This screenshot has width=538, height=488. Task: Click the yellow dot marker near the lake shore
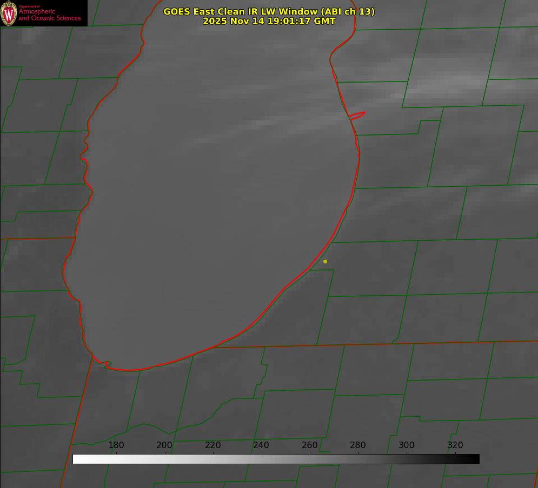point(325,262)
